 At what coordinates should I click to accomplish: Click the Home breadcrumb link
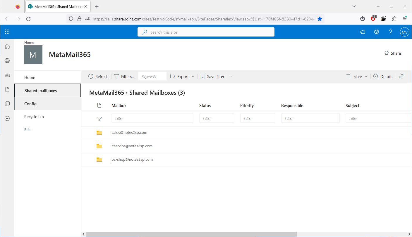[x=29, y=42]
